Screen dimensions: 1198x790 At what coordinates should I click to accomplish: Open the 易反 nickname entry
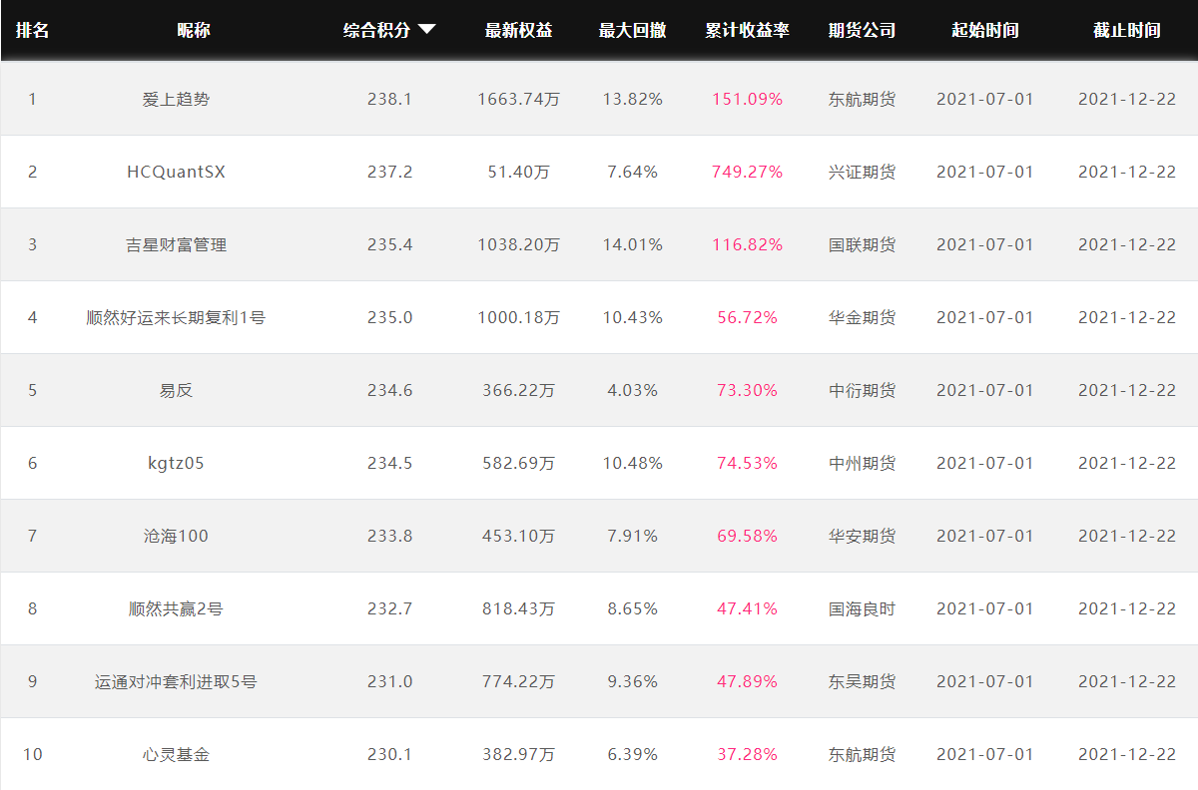[x=176, y=390]
